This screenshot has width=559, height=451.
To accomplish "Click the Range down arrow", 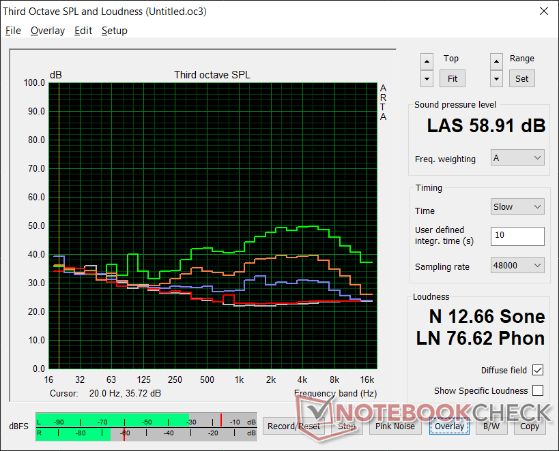I will (496, 78).
